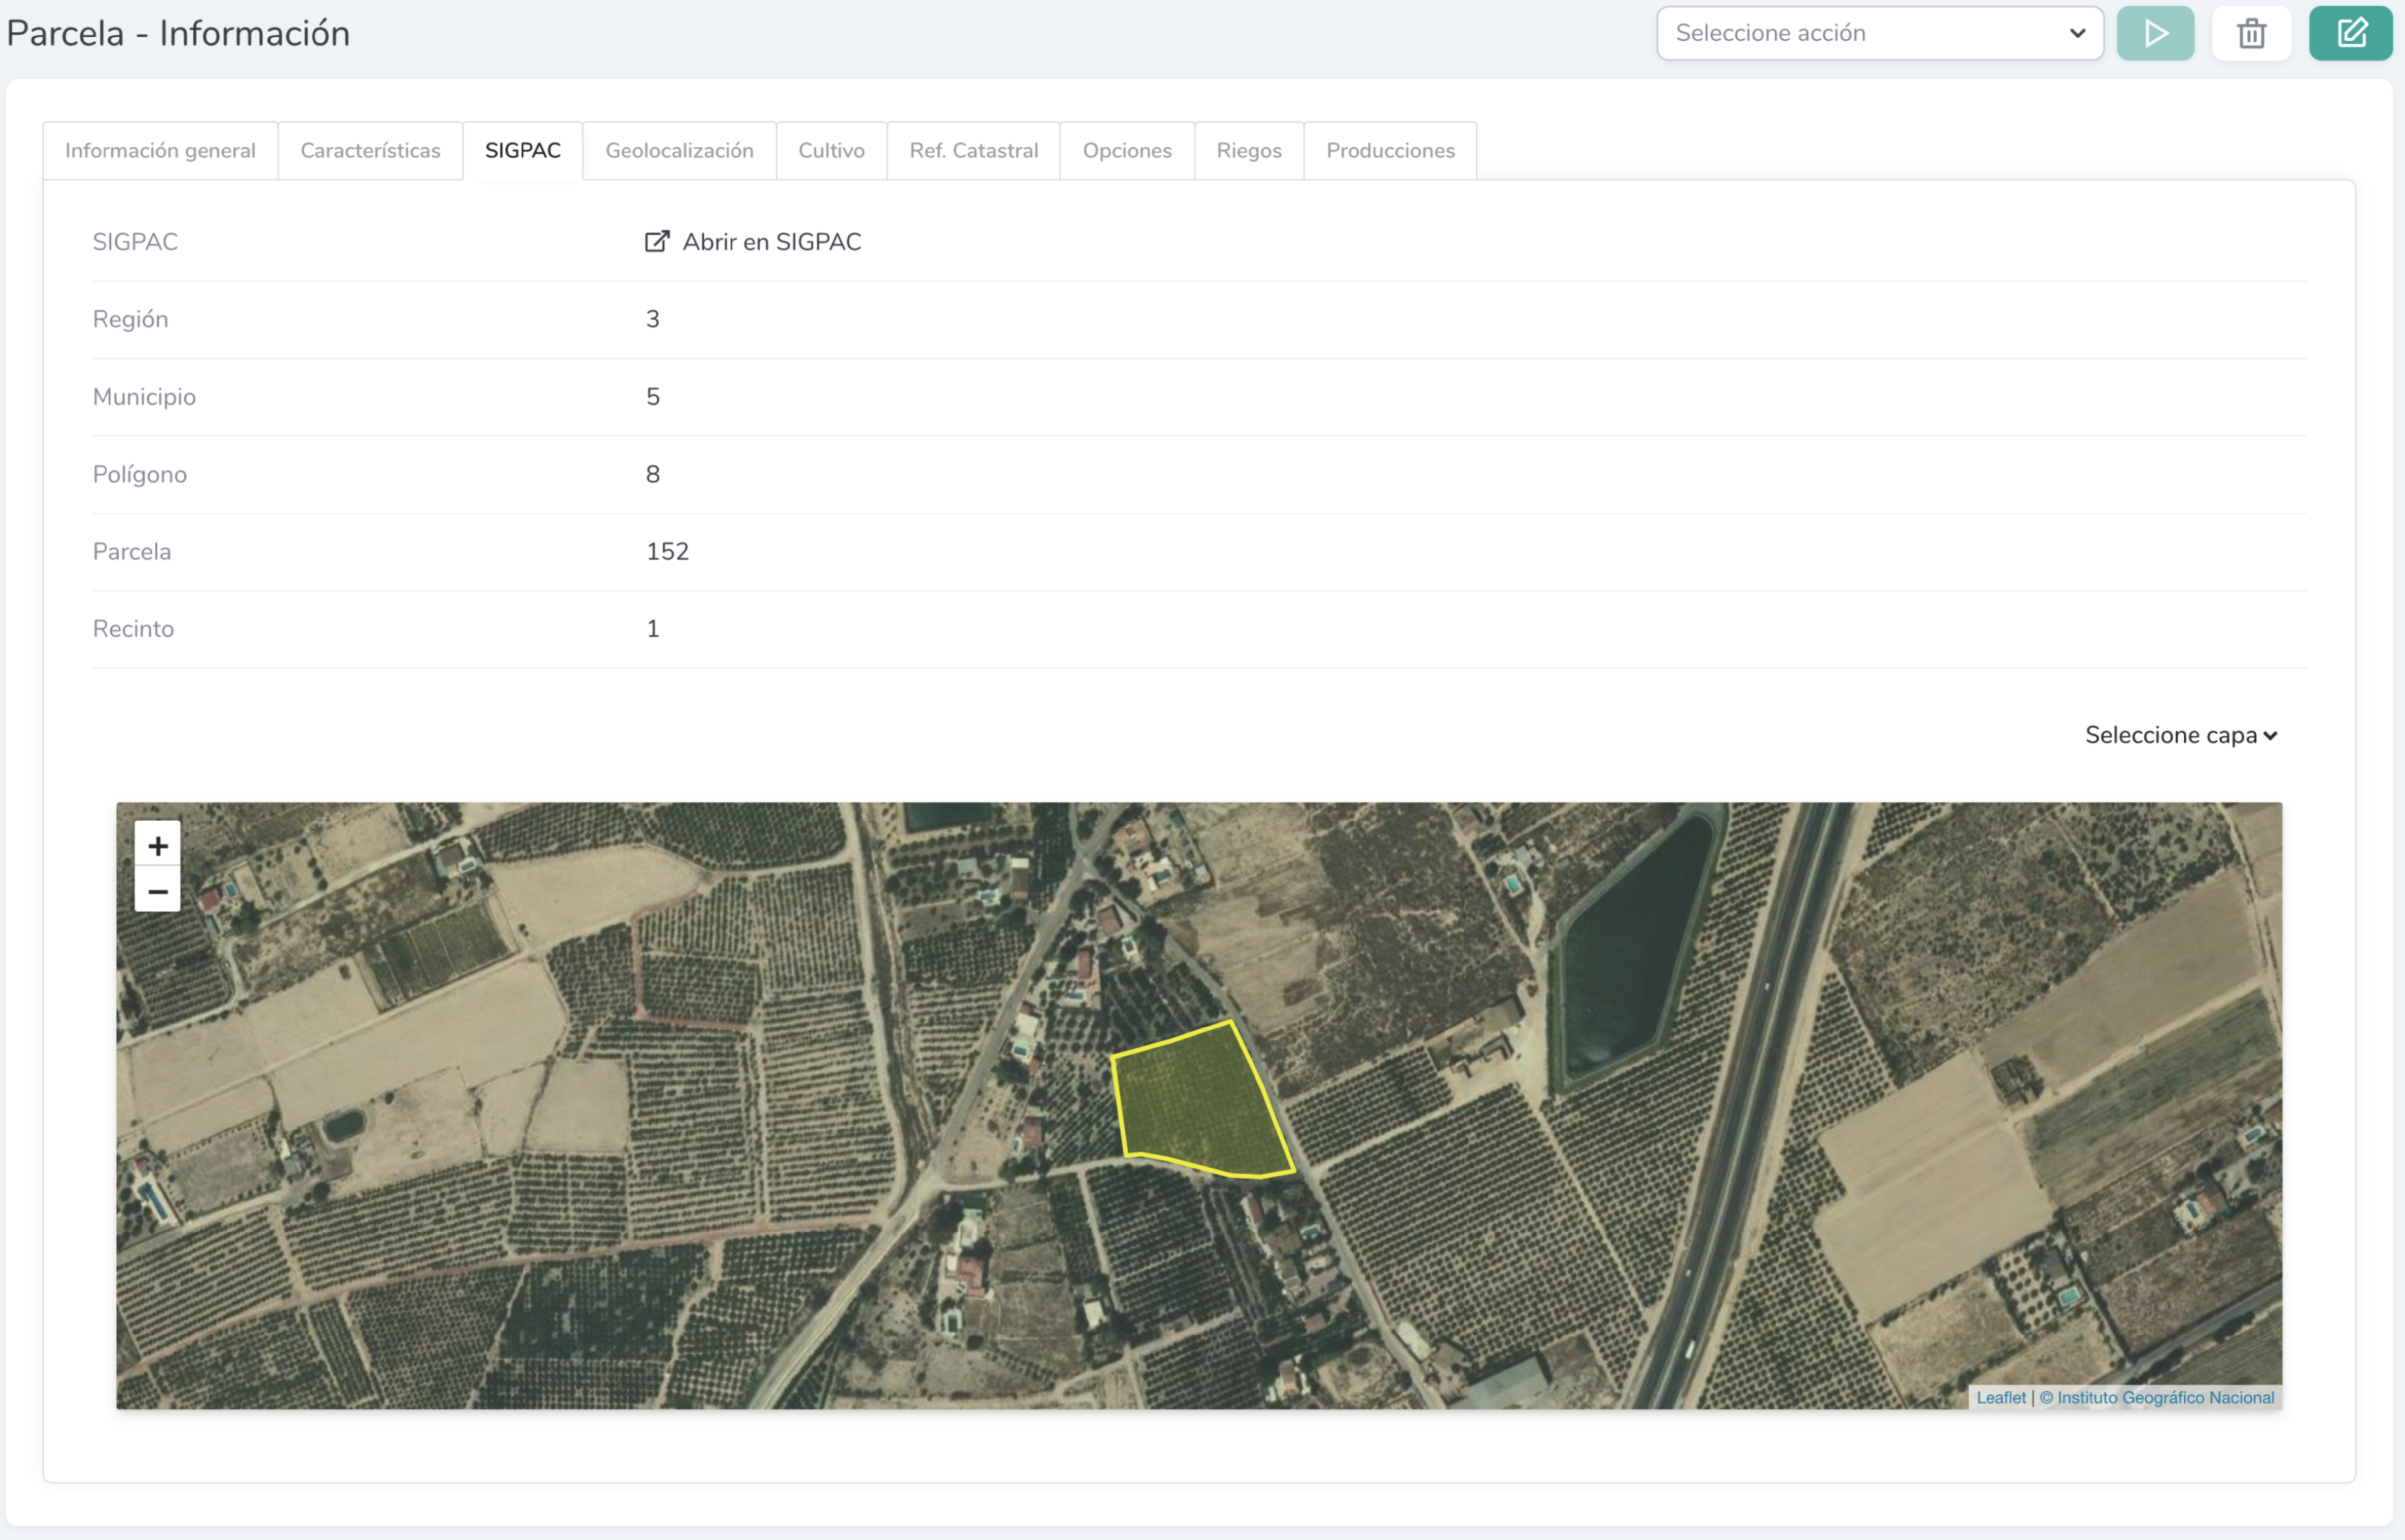
Task: Click the external link icon beside Abrir en SIGPAC
Action: [657, 241]
